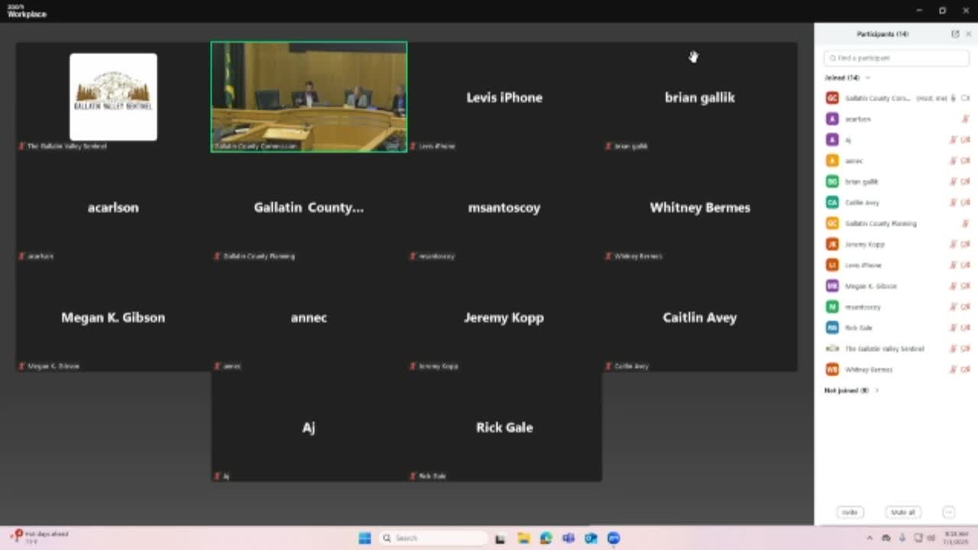Toggle Megan K. Gibson's microphone in list
Screen dimensions: 978x550
[954, 286]
